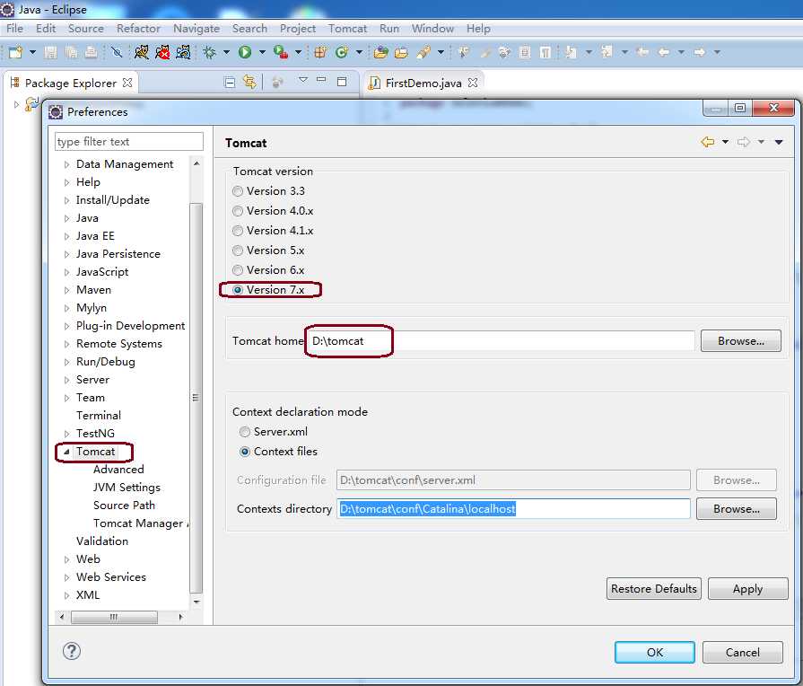The height and width of the screenshot is (686, 803).
Task: Click Link with Editor icon in Package Explorer
Action: [x=249, y=82]
